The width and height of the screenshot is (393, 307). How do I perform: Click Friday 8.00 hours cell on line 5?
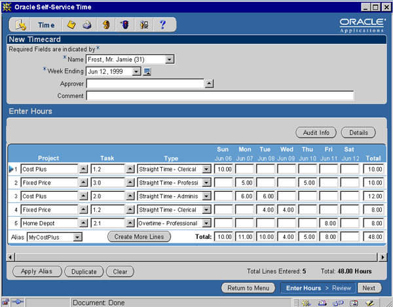click(x=329, y=223)
